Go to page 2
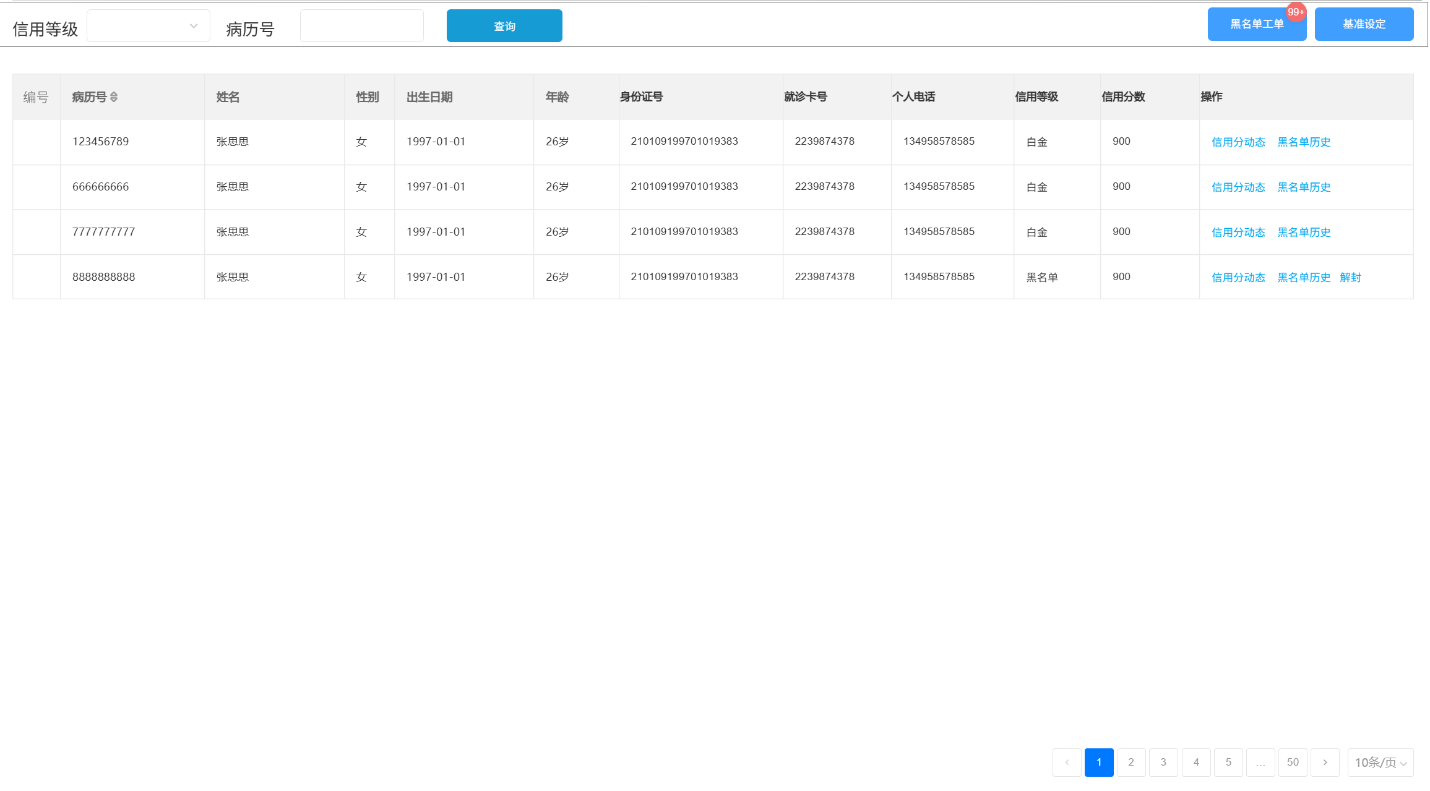The image size is (1430, 791). coord(1131,762)
